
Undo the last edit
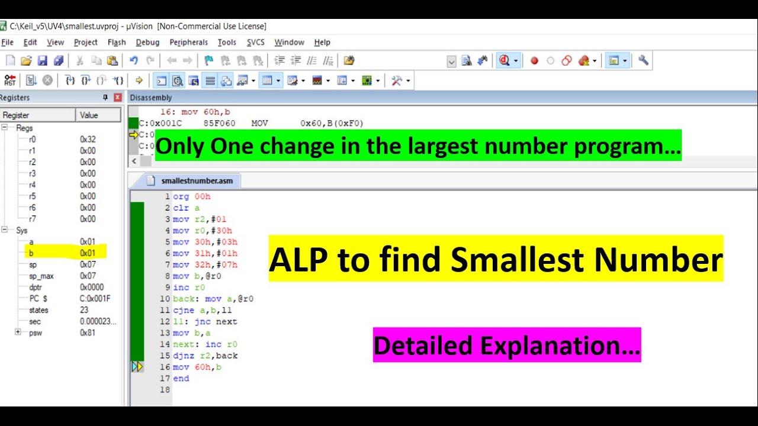click(x=134, y=60)
